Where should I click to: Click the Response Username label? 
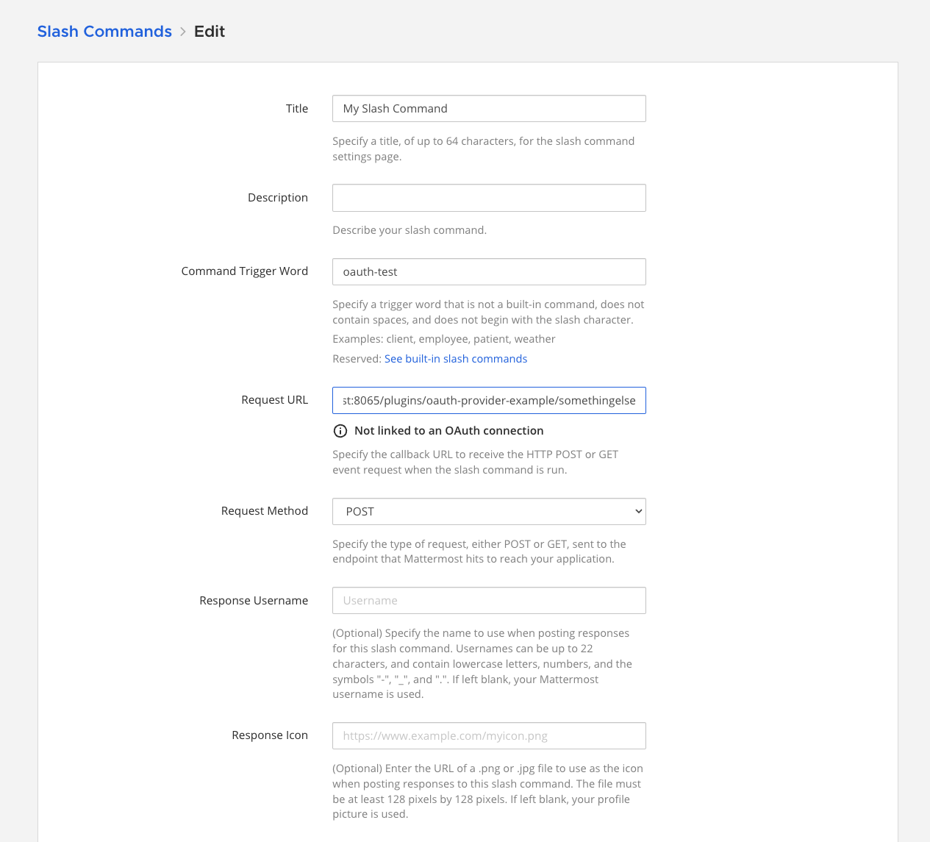click(254, 601)
